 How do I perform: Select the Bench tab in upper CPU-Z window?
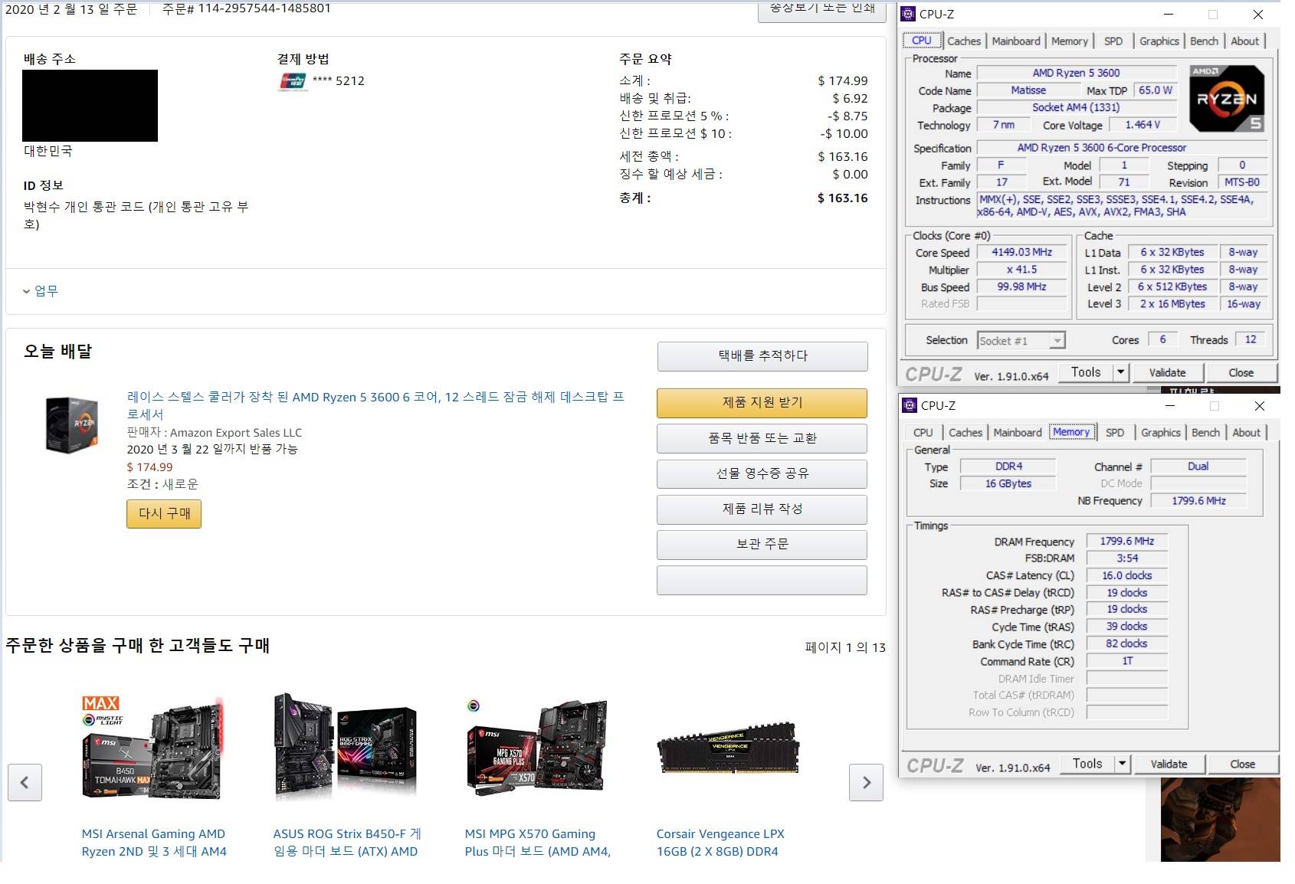click(1203, 41)
